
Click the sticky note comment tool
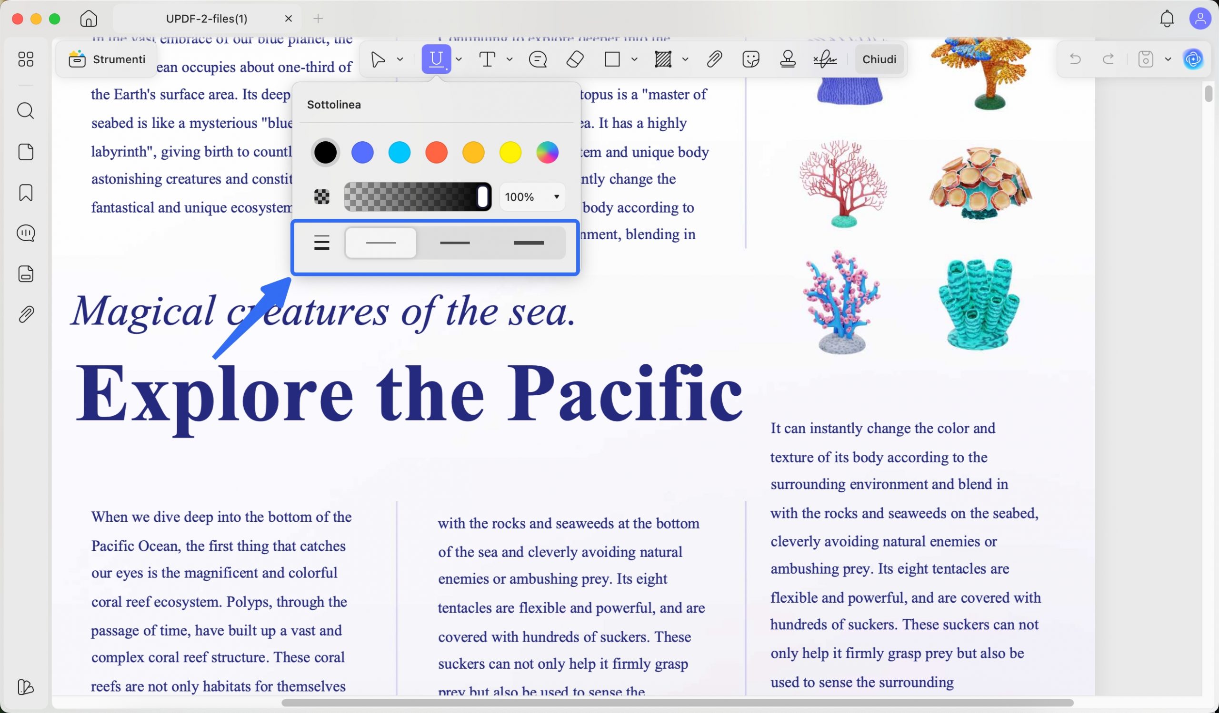(538, 59)
